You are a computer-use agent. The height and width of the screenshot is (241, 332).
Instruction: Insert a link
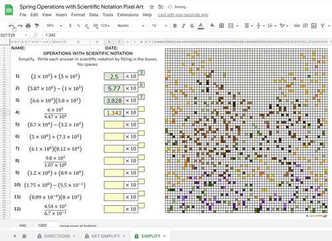pyautogui.click(x=297, y=26)
